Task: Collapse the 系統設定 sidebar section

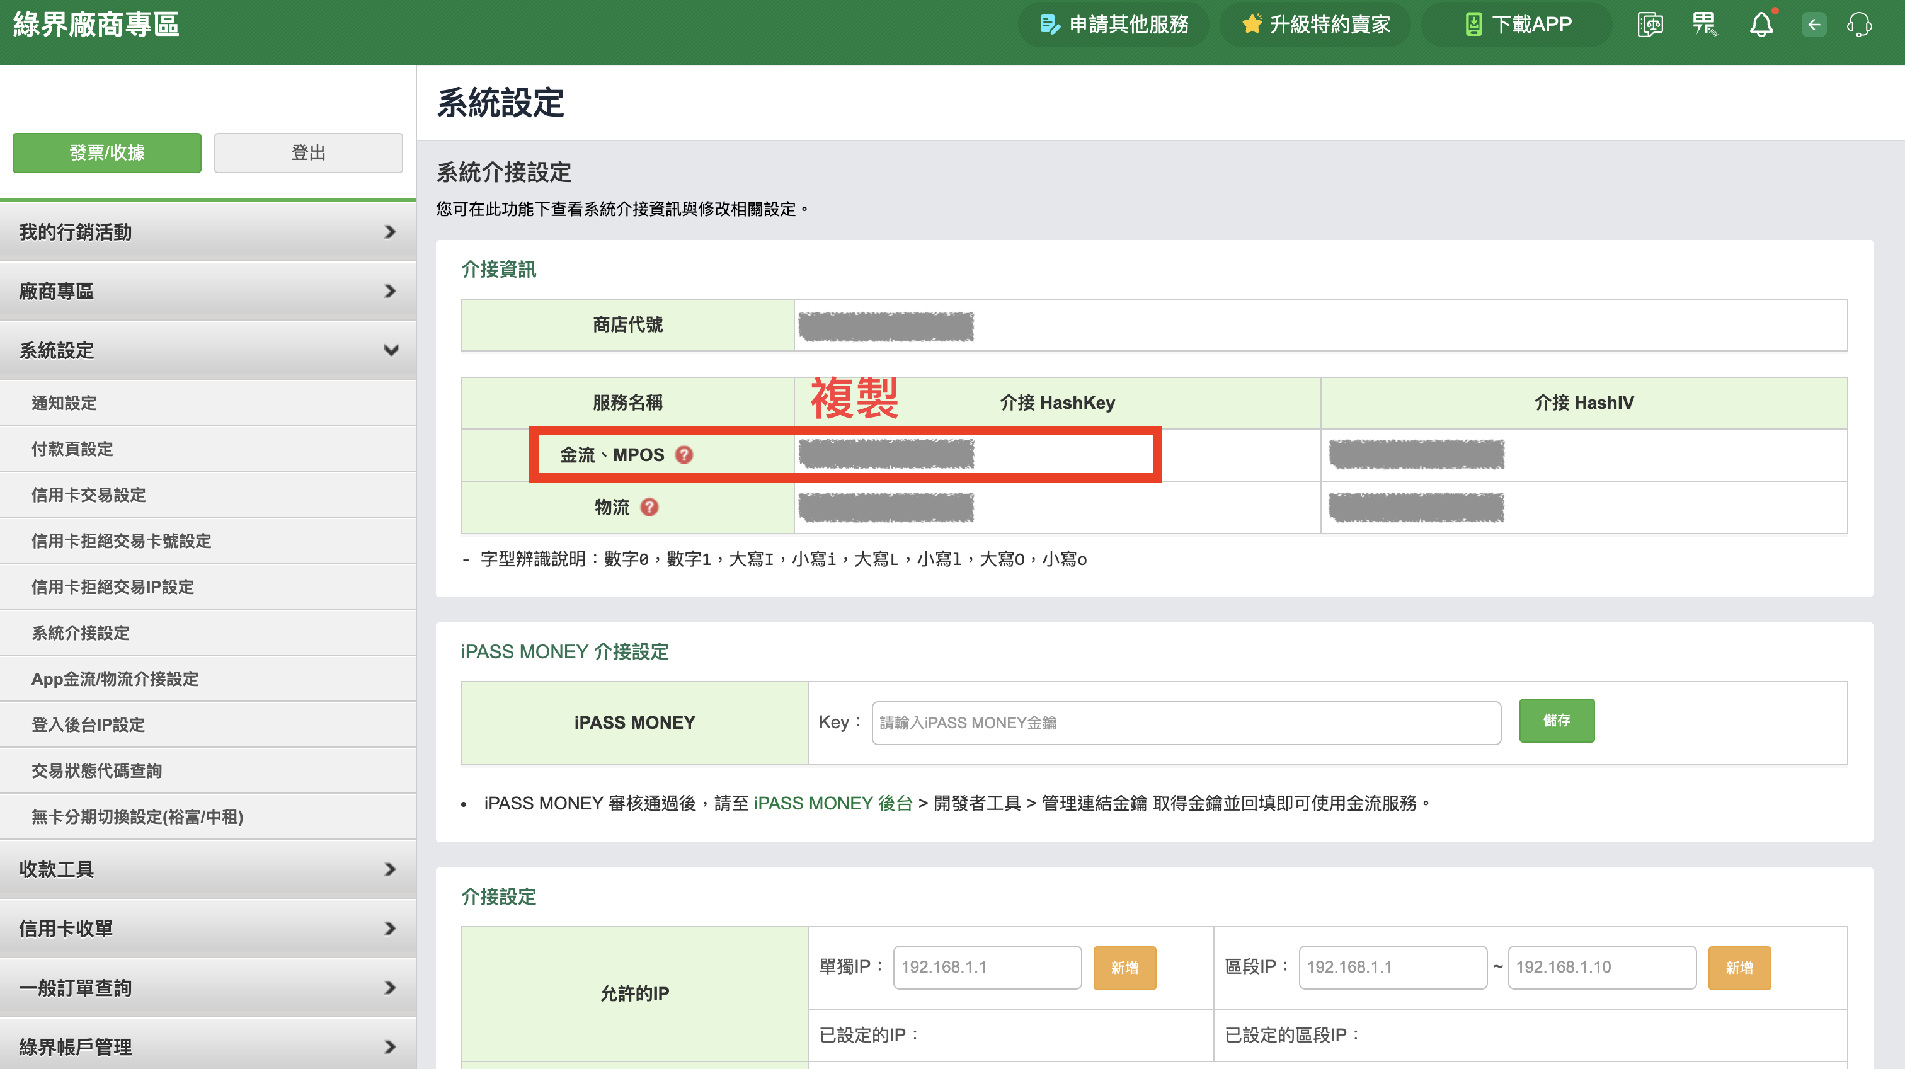Action: coord(209,350)
